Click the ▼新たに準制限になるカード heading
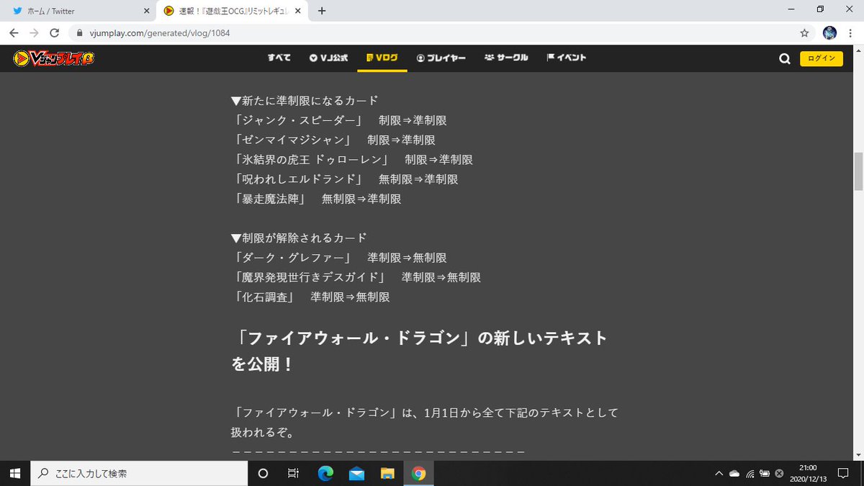This screenshot has height=486, width=864. [x=305, y=100]
